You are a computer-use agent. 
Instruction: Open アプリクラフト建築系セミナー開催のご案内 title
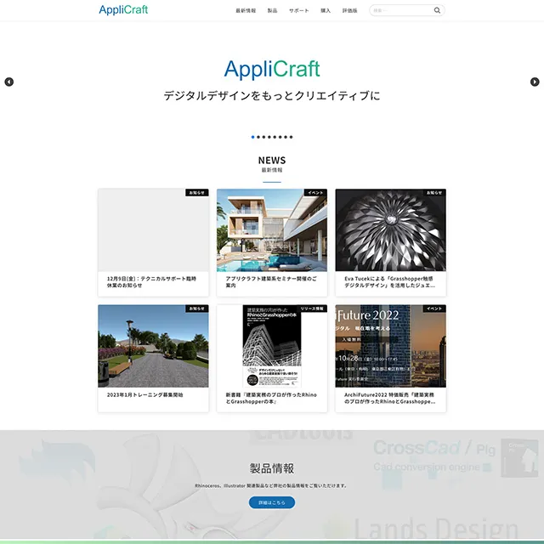[271, 281]
